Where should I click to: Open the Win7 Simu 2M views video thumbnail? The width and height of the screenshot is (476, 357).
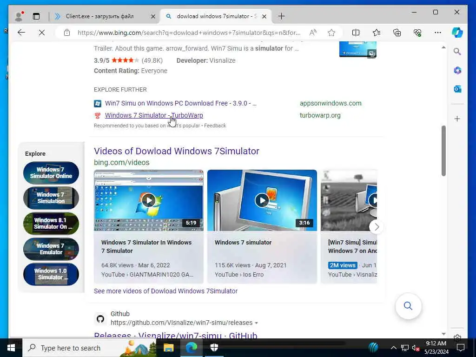[x=349, y=200]
